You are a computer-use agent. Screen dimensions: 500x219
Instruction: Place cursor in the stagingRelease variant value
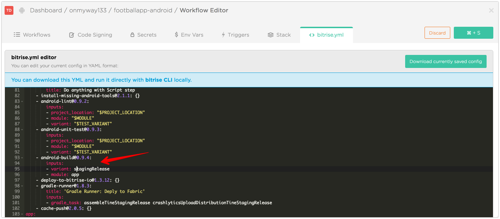[92, 169]
